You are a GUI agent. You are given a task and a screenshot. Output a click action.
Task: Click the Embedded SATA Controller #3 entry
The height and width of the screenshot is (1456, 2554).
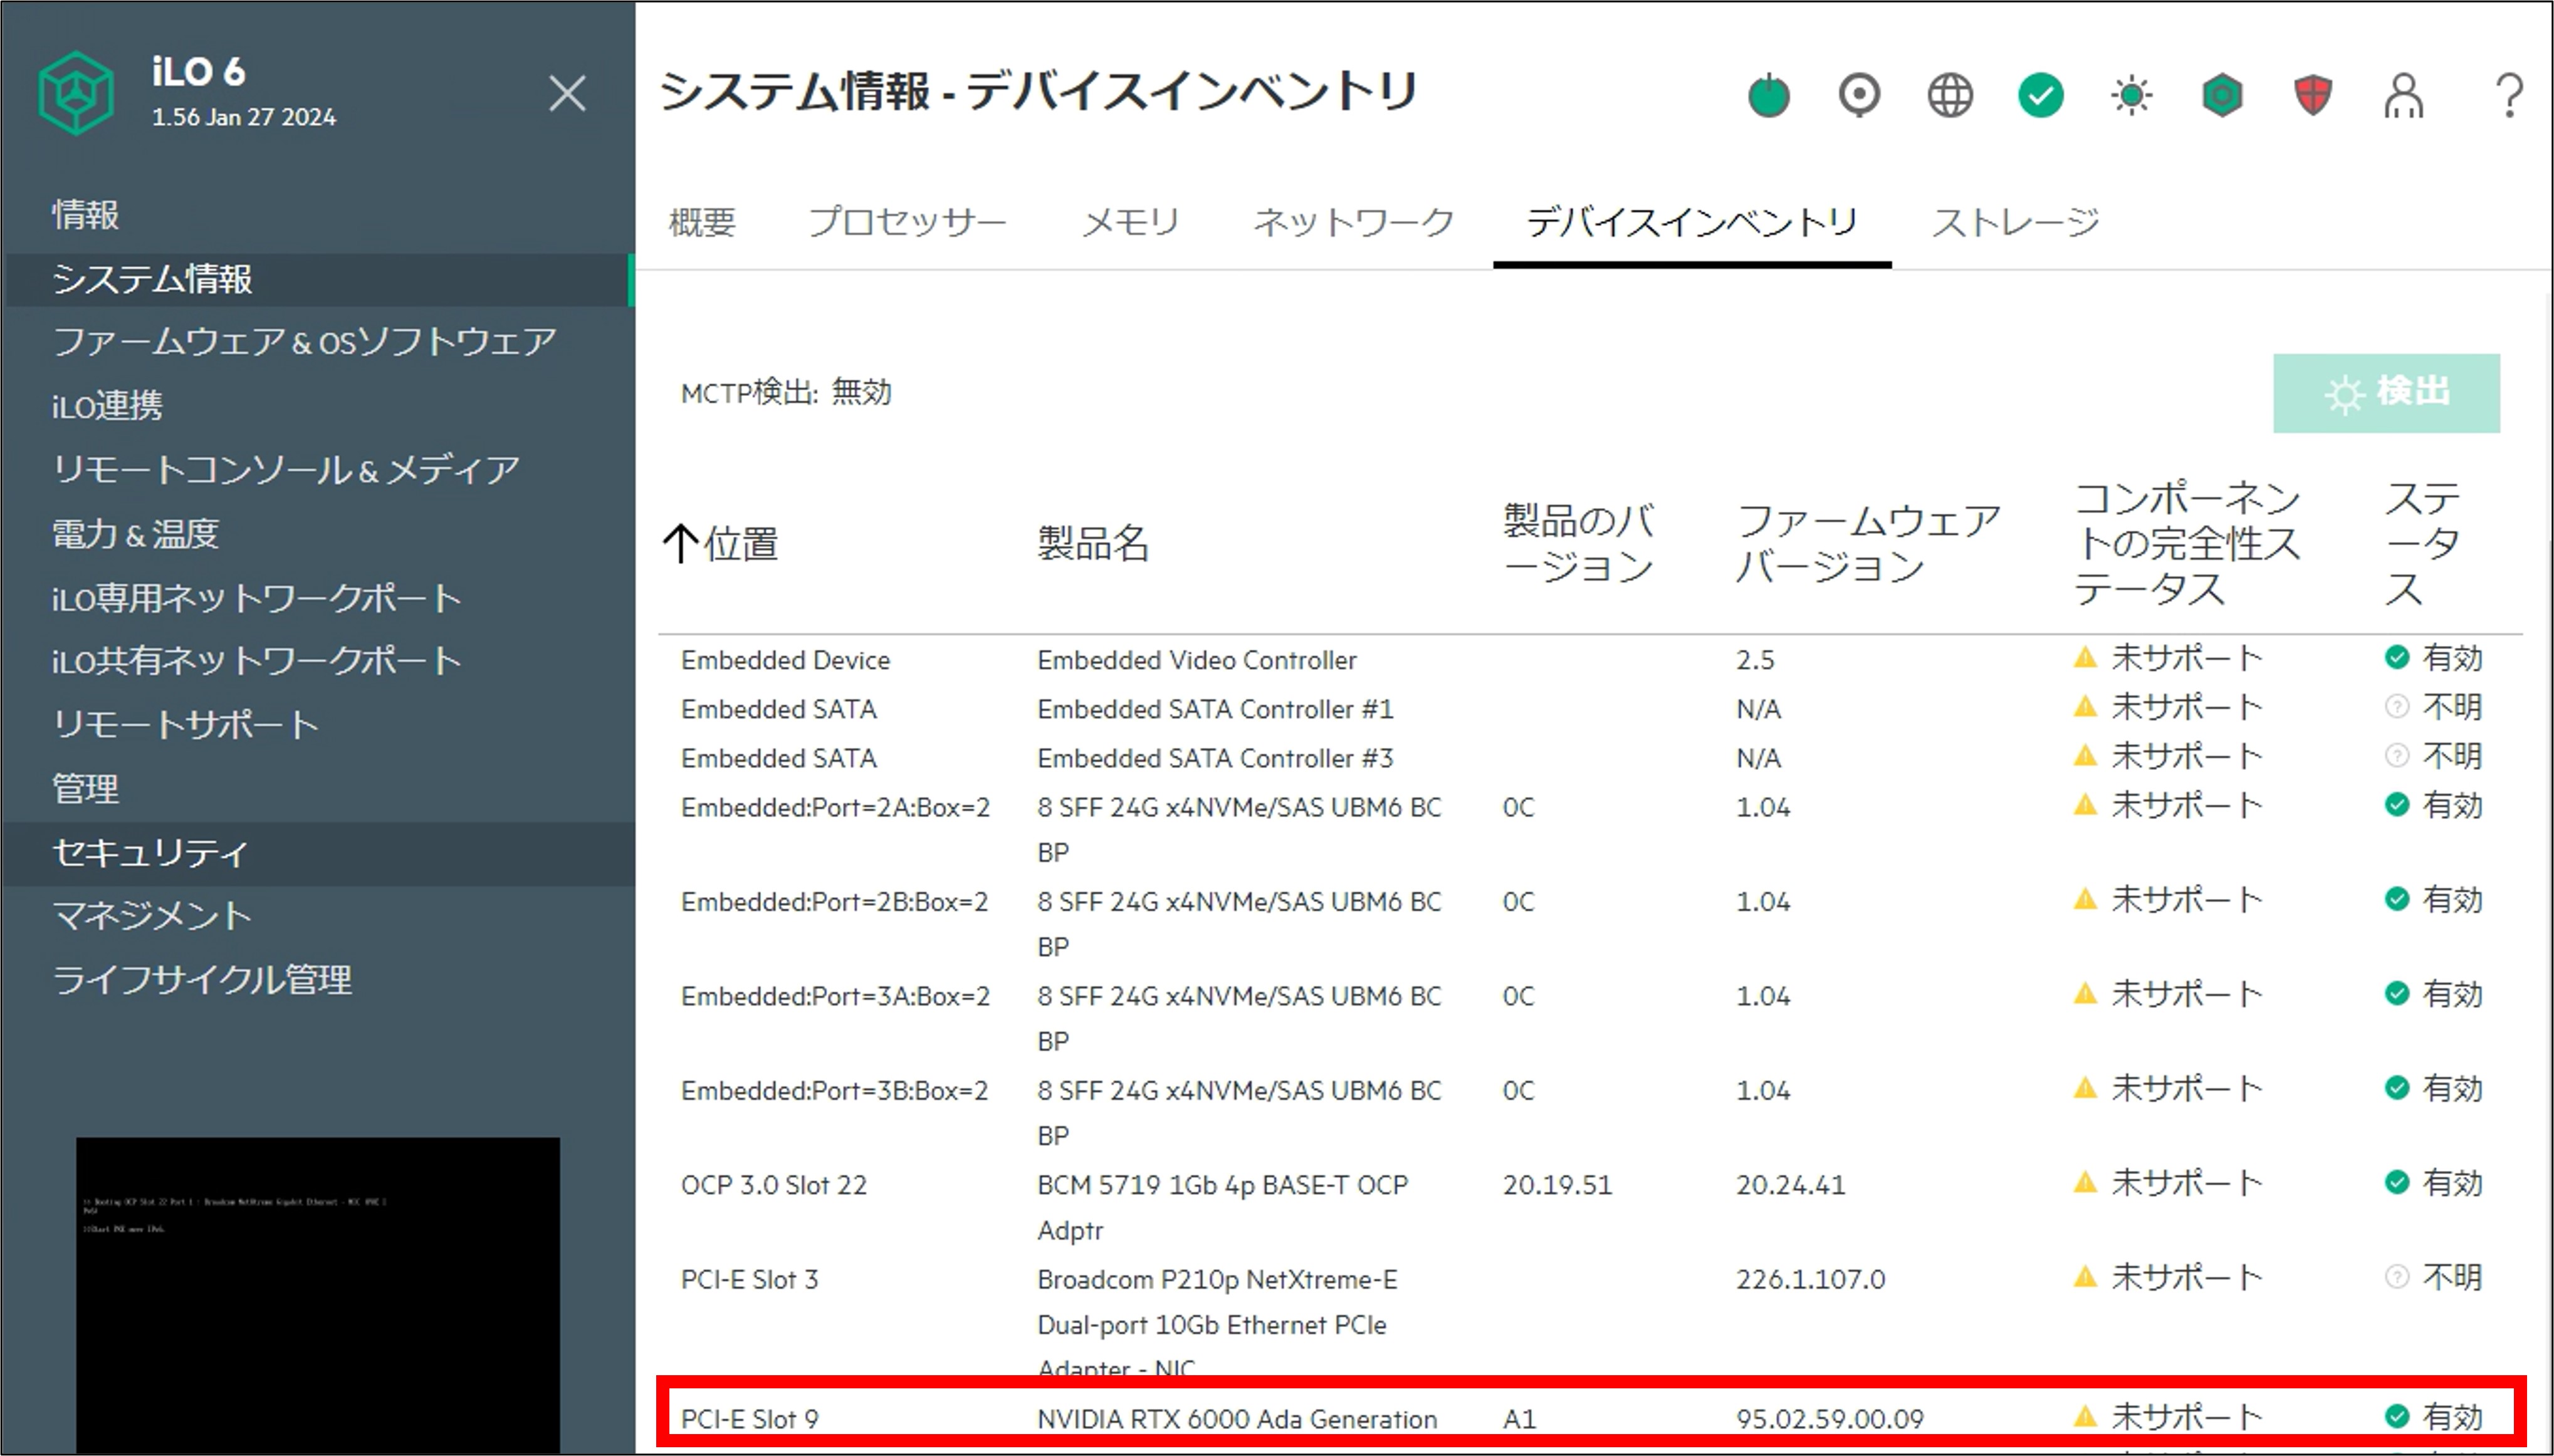1215,758
